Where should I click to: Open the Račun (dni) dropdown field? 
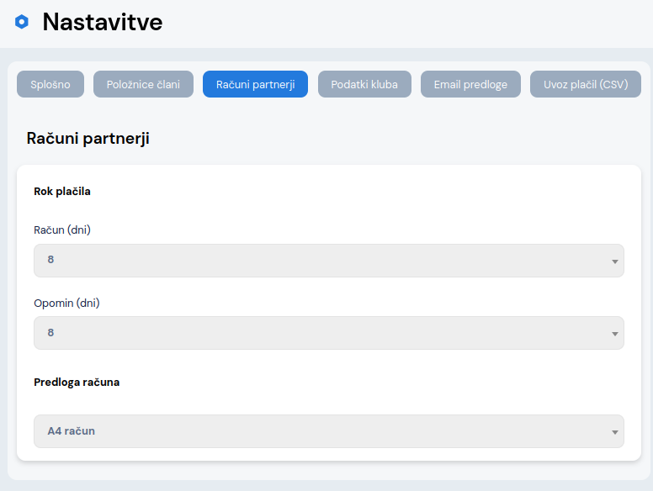point(328,261)
